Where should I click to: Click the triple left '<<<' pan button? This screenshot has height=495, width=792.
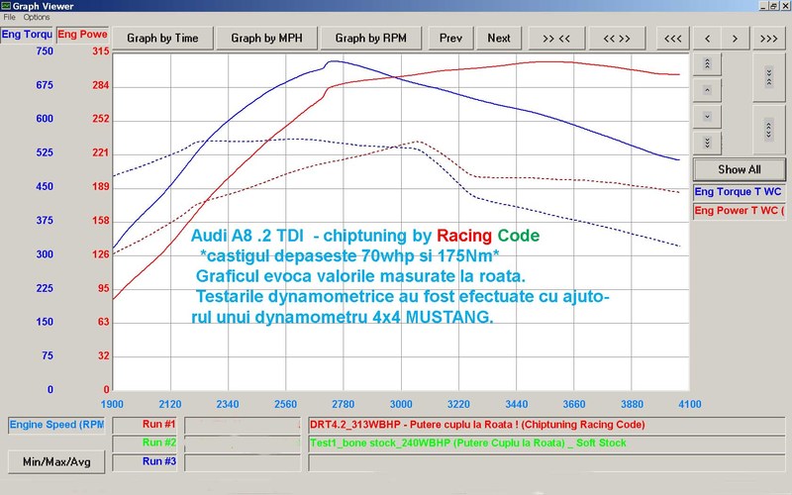tap(673, 39)
